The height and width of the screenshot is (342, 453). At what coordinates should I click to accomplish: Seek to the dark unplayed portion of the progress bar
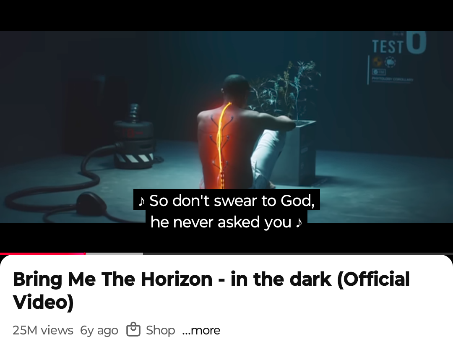coord(297,253)
